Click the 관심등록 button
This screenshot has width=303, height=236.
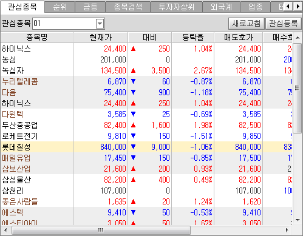pos(284,24)
